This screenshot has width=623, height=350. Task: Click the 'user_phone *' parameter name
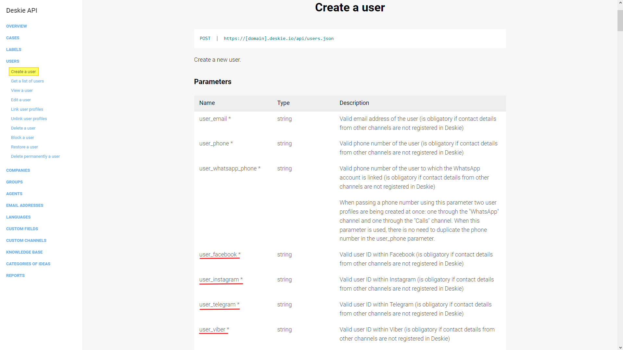point(216,144)
